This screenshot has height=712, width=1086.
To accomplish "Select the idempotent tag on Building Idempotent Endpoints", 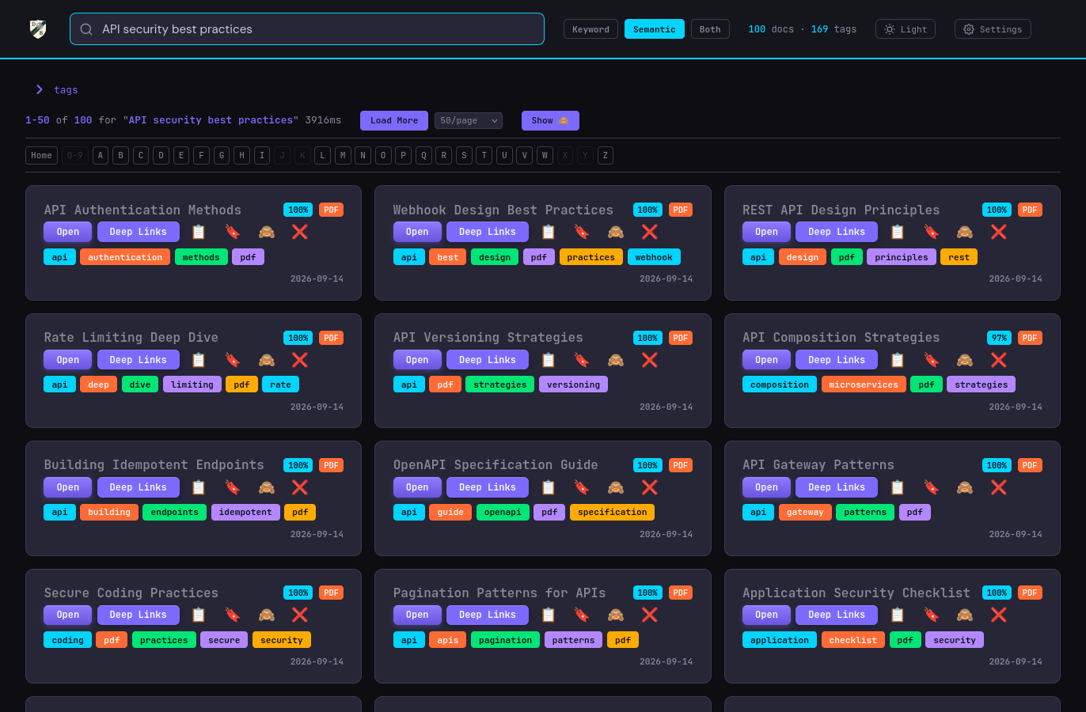I will pos(245,512).
